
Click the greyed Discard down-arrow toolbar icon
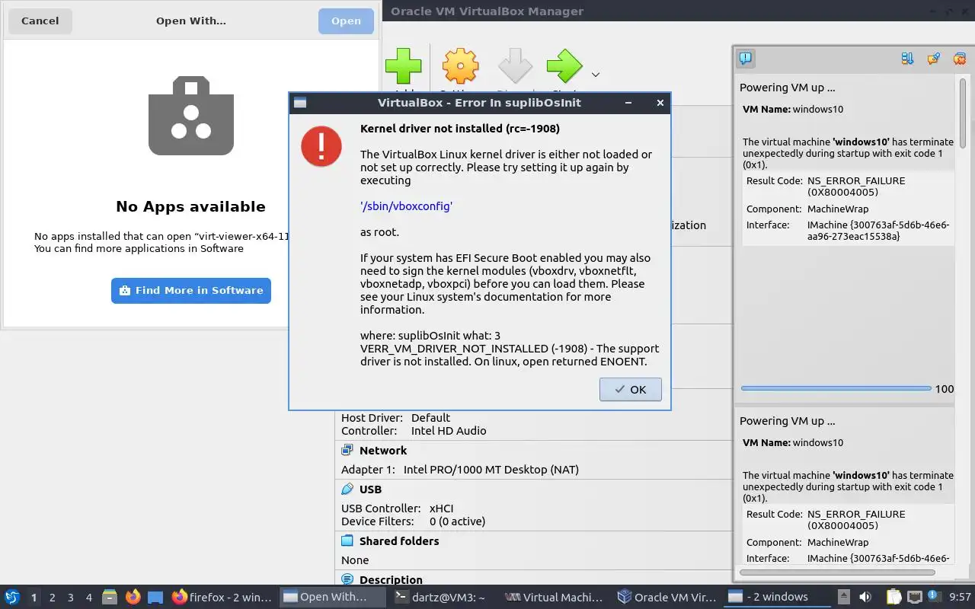pyautogui.click(x=515, y=66)
